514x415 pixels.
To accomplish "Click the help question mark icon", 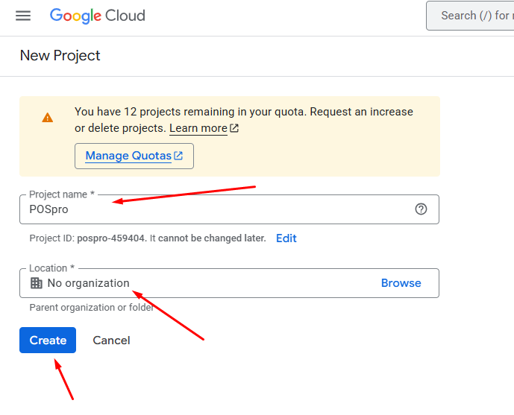I will click(x=421, y=209).
